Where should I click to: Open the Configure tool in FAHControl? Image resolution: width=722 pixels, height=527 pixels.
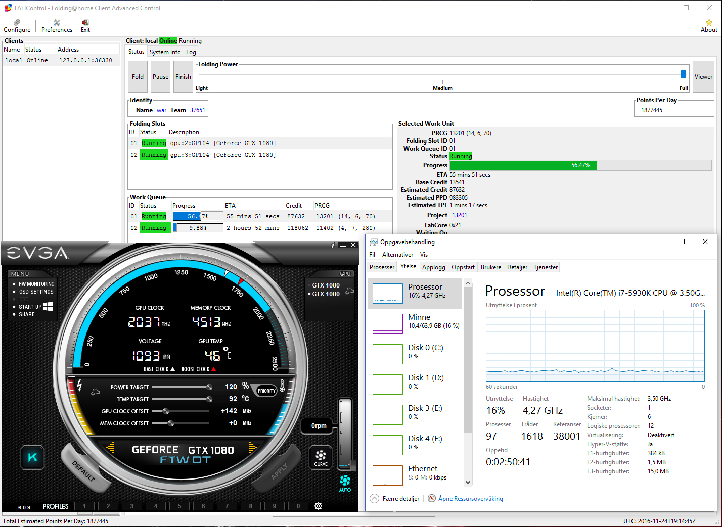click(x=17, y=26)
